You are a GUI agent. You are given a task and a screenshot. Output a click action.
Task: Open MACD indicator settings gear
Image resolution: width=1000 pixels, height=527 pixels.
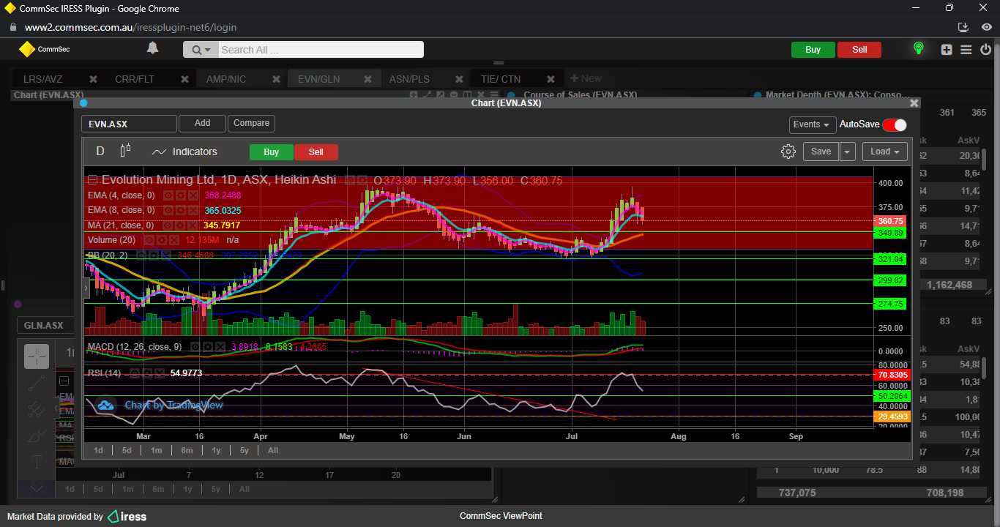pyautogui.click(x=208, y=347)
